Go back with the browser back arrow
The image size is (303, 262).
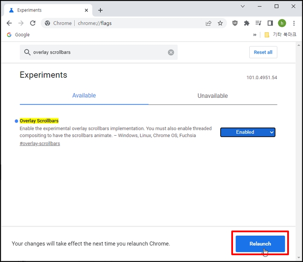point(9,23)
